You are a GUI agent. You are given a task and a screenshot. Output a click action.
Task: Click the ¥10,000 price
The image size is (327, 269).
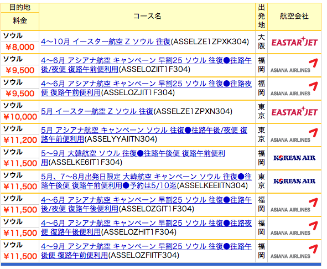[20, 117]
